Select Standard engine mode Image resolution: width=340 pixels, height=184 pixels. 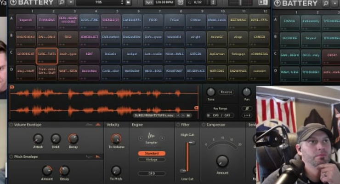tap(151, 153)
